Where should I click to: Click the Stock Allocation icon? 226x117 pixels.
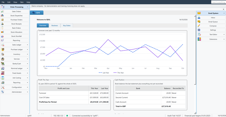click(x=2, y=32)
